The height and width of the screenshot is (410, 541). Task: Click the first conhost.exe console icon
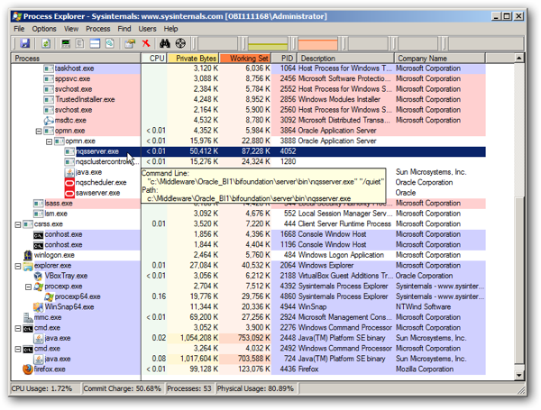[x=38, y=235]
